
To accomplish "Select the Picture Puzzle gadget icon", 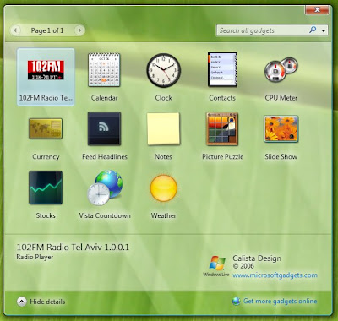I will click(222, 128).
